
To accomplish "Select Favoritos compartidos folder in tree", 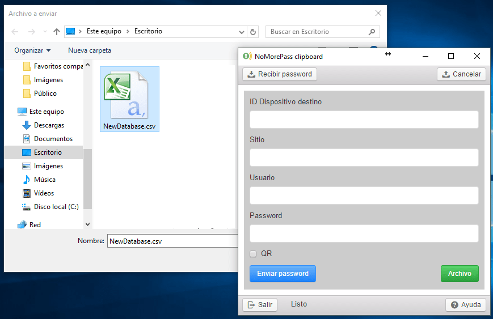I will pos(53,66).
